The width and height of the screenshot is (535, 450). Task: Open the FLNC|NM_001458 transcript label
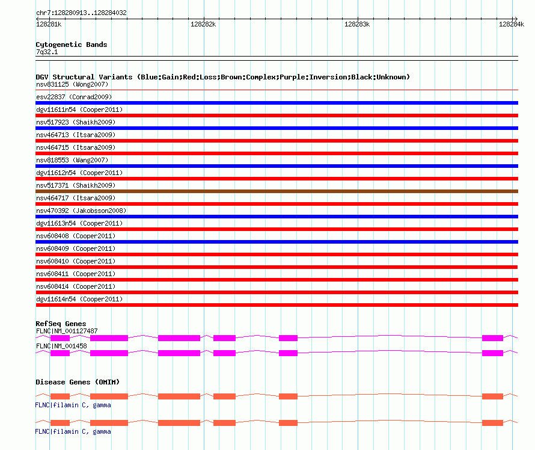[x=61, y=346]
